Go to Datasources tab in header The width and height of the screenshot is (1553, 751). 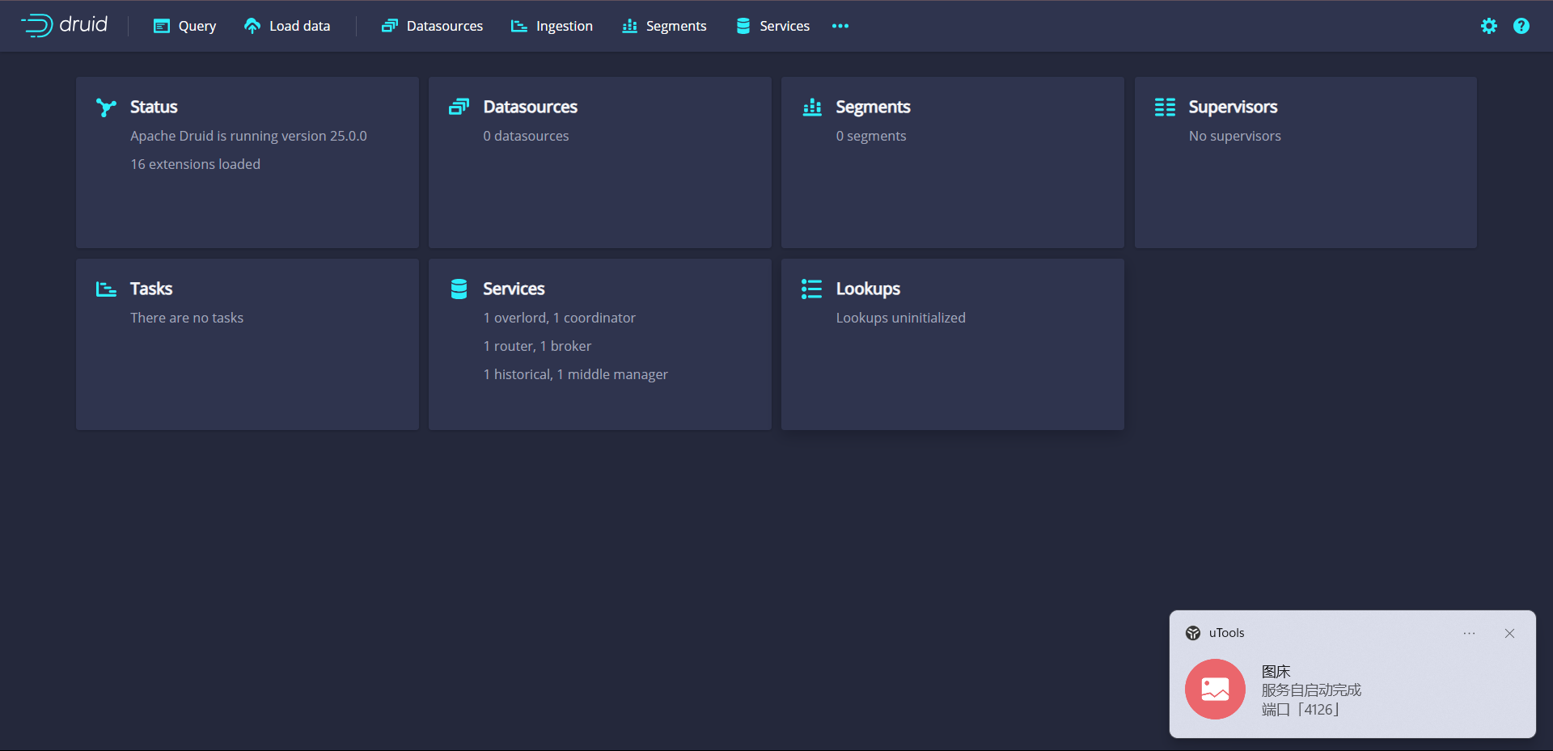point(432,26)
